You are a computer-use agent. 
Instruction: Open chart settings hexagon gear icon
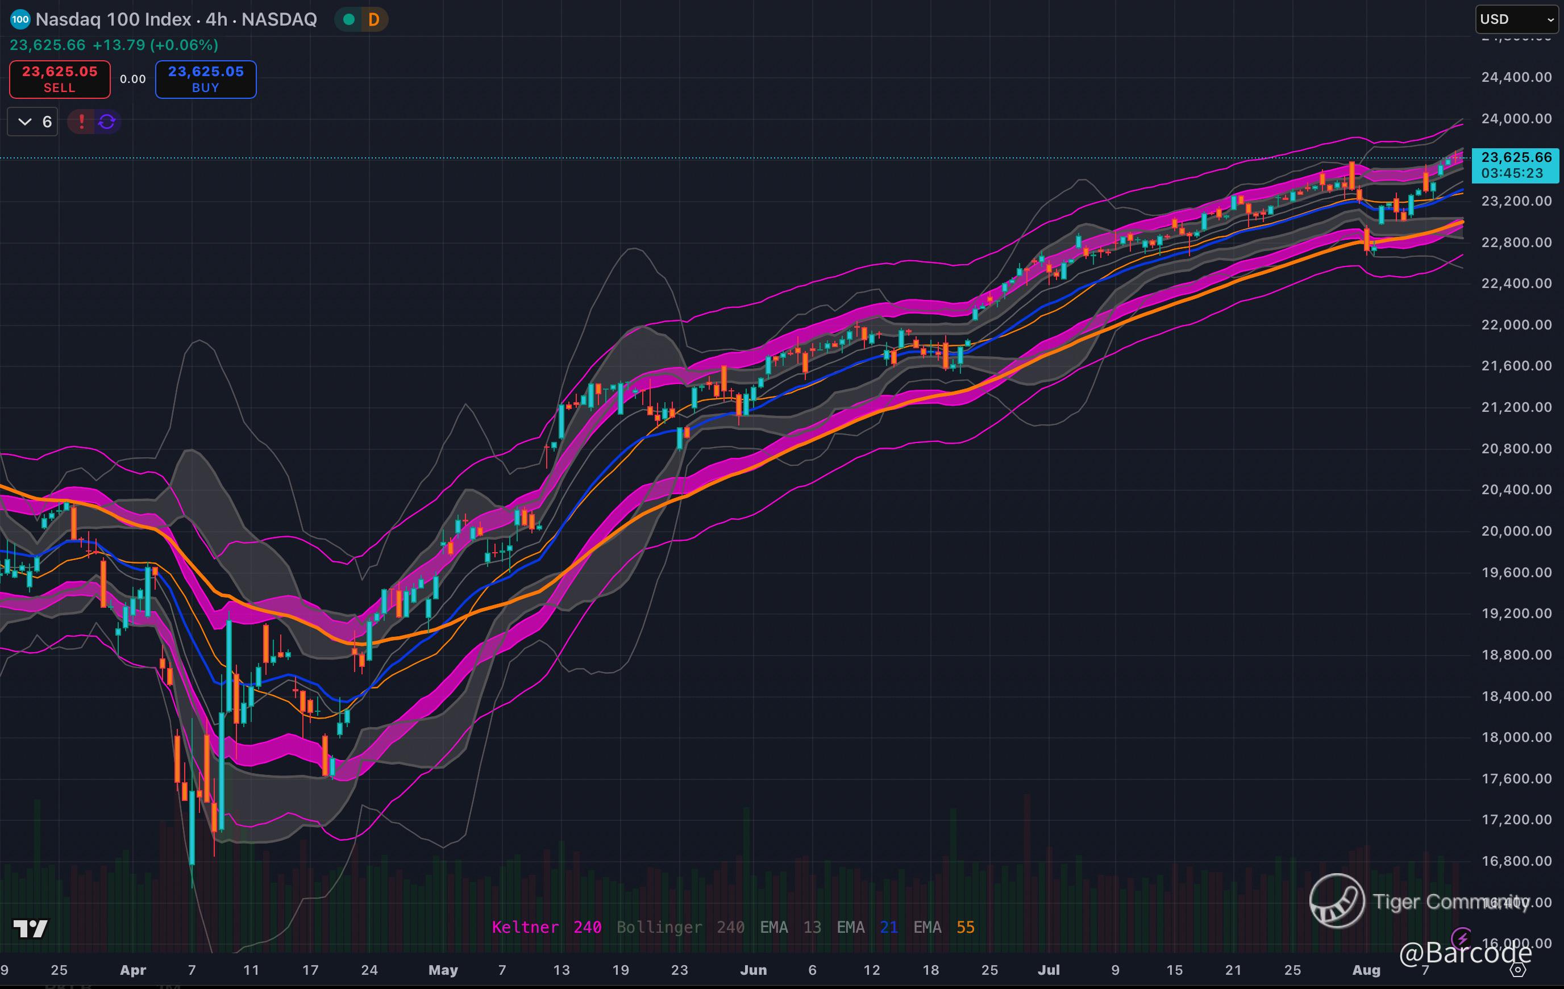1517,970
